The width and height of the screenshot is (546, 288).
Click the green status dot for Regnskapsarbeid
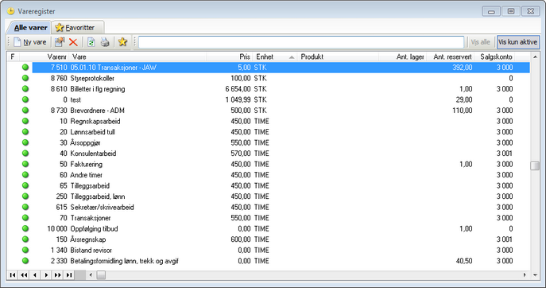pos(25,121)
